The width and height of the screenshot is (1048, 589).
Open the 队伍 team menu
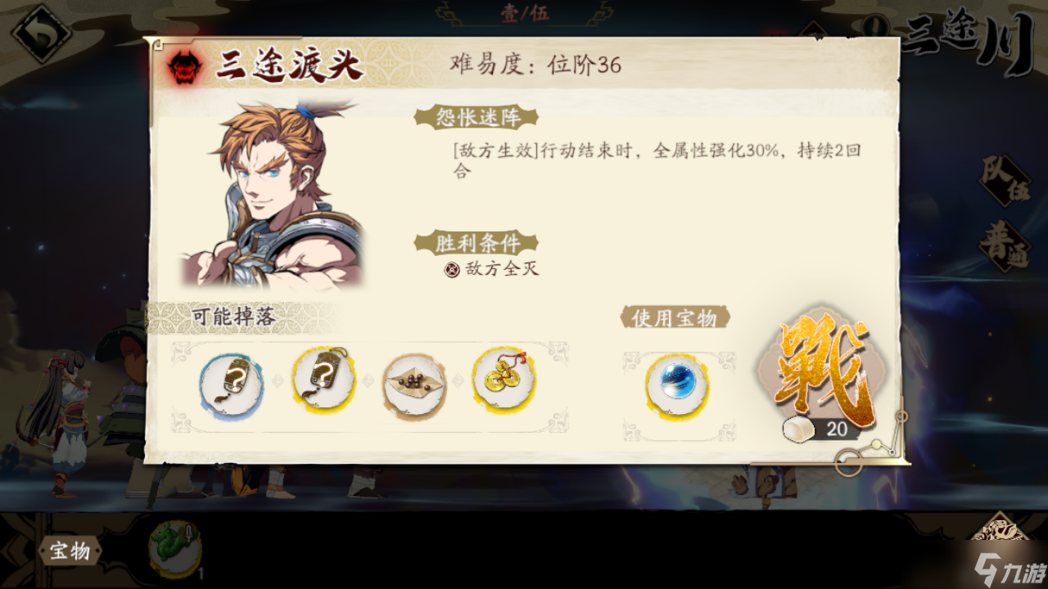1005,181
